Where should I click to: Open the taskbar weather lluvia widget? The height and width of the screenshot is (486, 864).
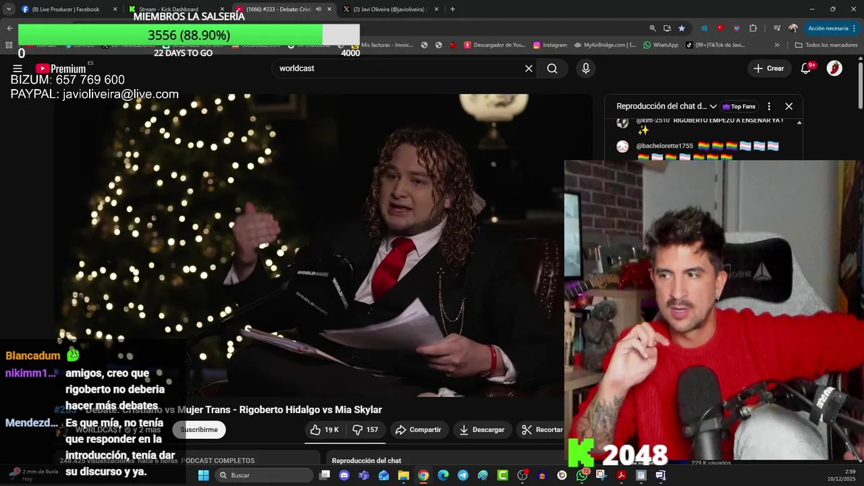[32, 475]
